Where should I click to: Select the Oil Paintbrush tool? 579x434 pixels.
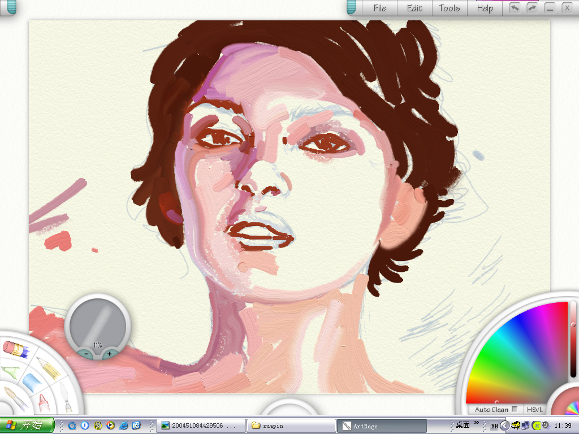pos(15,398)
